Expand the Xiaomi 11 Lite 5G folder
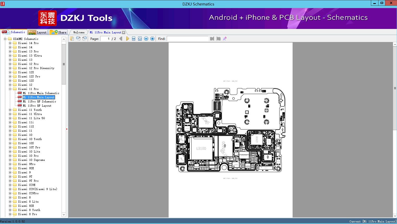 pos(10,118)
